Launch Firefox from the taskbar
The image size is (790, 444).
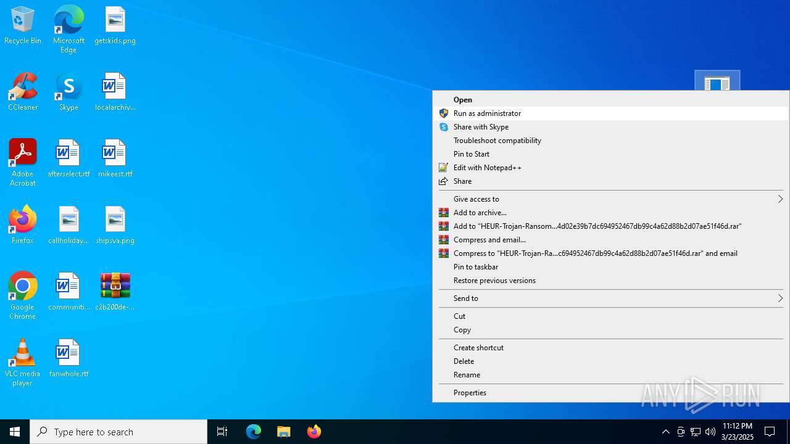tap(314, 432)
